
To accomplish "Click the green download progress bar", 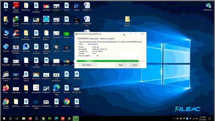I will click(x=110, y=61).
